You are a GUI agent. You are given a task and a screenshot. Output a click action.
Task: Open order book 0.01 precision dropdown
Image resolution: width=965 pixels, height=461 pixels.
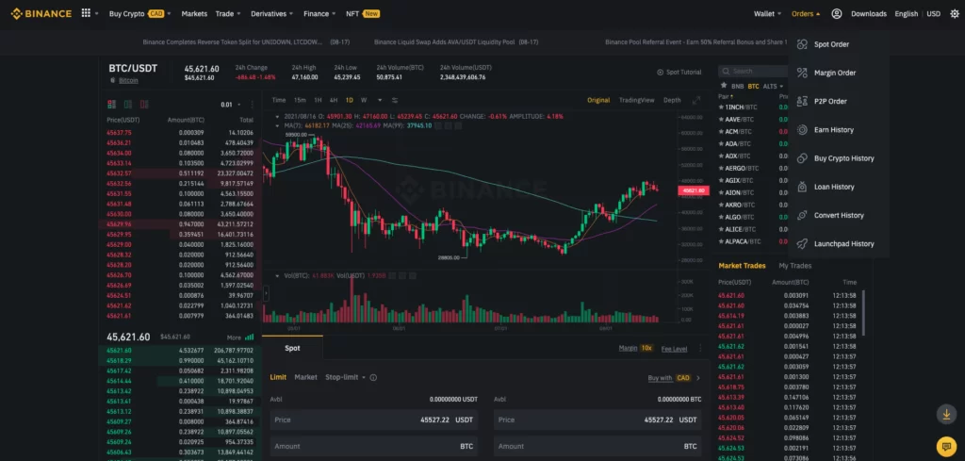click(x=230, y=105)
